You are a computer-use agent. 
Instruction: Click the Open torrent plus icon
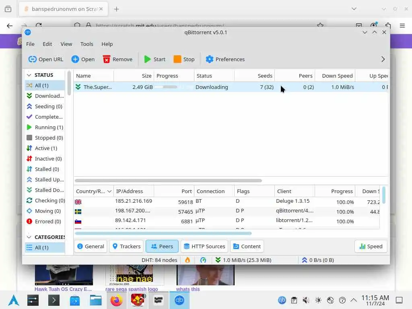coord(75,60)
